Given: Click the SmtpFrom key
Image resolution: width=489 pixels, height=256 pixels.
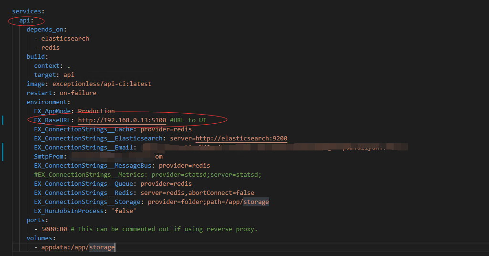Looking at the screenshot, I should 49,156.
